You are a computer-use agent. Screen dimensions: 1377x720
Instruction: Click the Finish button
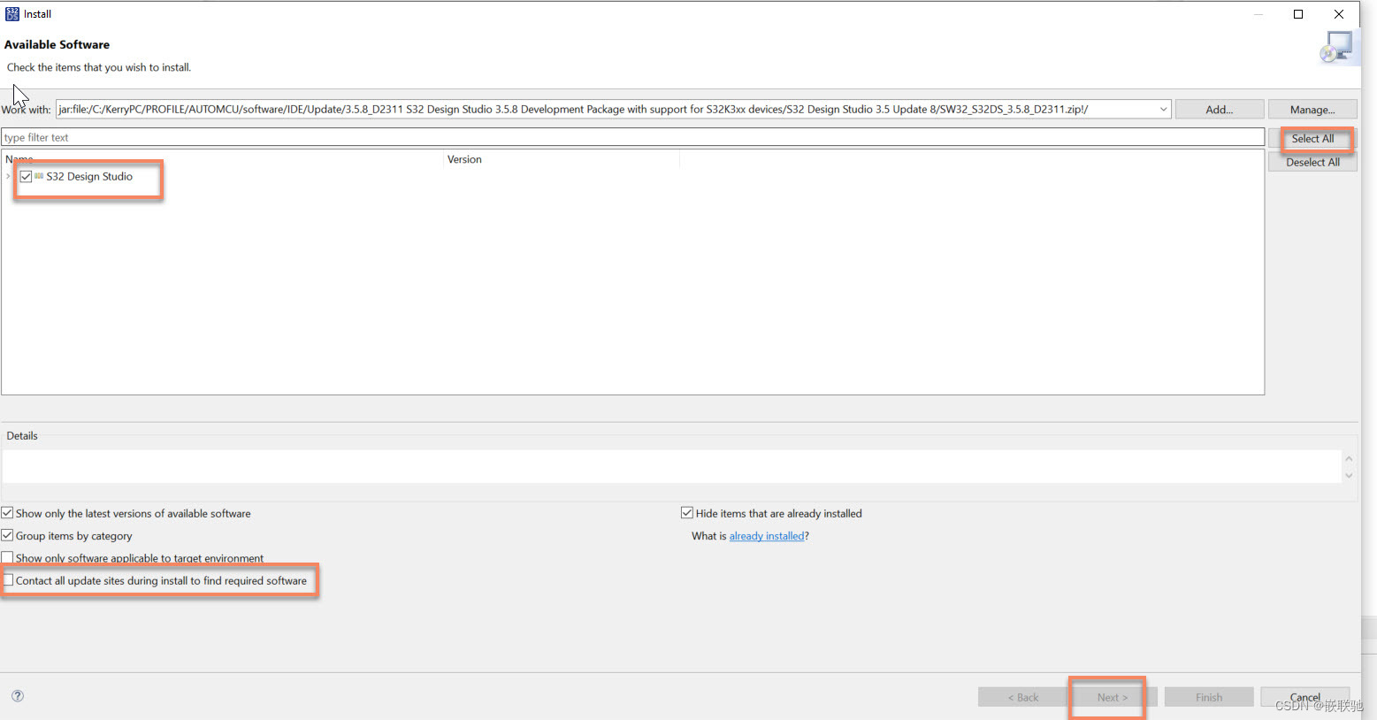click(1209, 697)
